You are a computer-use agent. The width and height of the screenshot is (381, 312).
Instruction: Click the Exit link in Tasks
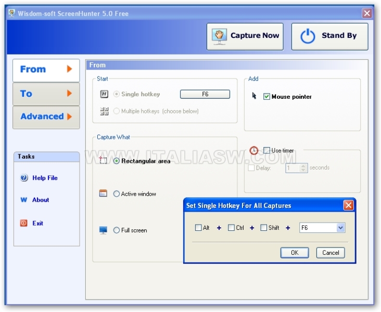tap(37, 223)
